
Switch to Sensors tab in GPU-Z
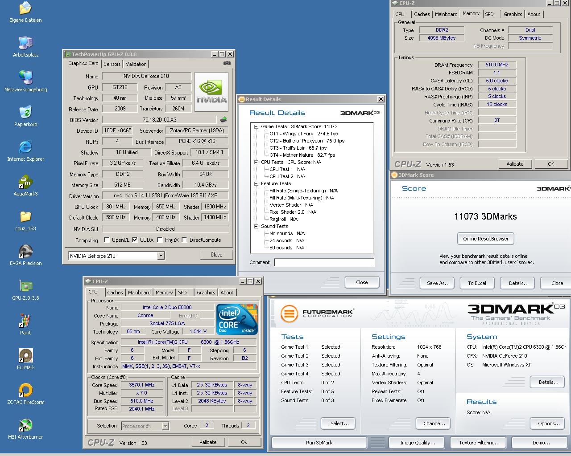tap(112, 64)
